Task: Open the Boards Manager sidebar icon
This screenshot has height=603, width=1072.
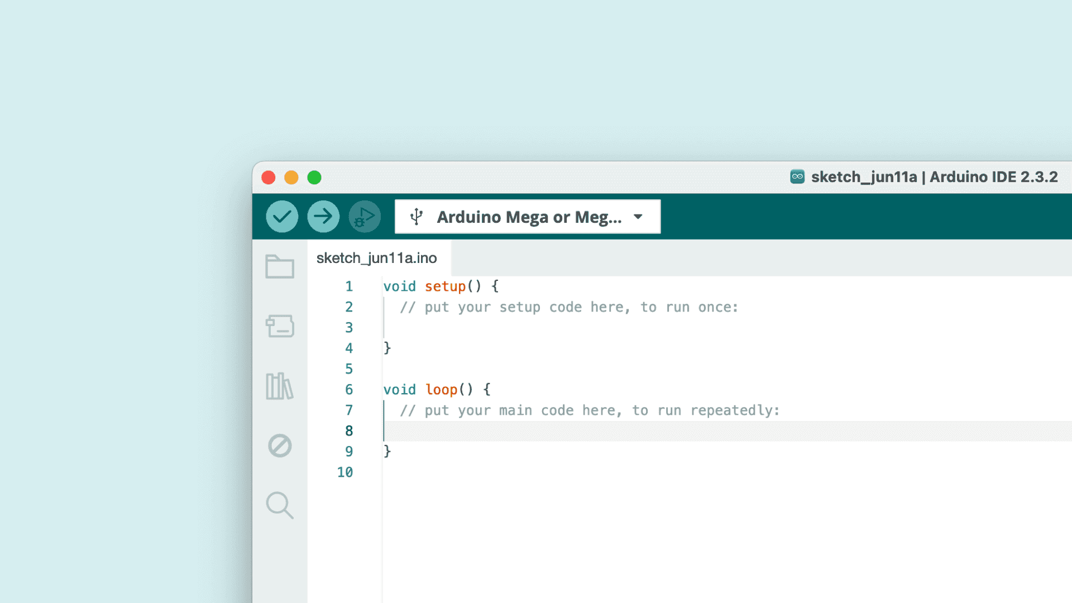Action: [280, 326]
